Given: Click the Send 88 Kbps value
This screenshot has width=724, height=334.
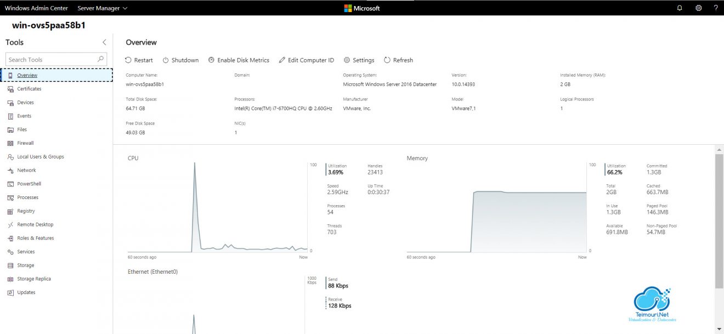Looking at the screenshot, I should tap(338, 286).
